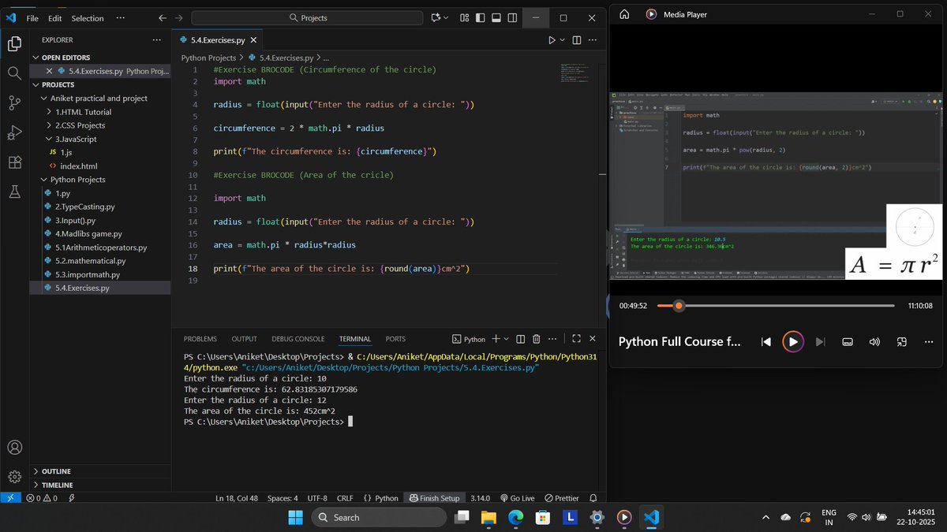Run the Python file with play icon
This screenshot has height=532, width=947.
tap(552, 40)
